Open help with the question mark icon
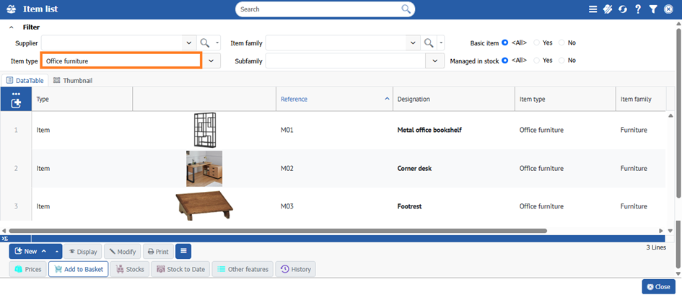This screenshot has height=295, width=682. click(x=638, y=9)
